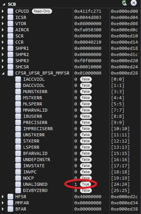The image size is (141, 214).
Task: Select the PRECISERR bit field row
Action: pos(70,122)
